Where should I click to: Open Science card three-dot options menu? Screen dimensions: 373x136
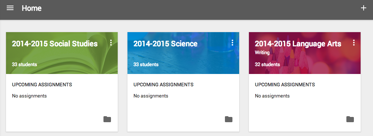click(232, 43)
